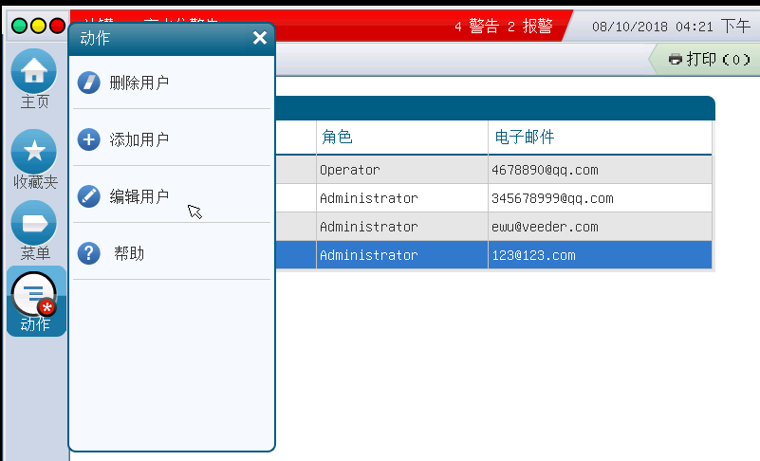Viewport: 760px width, 461px height.
Task: Click the question mark help icon
Action: coord(88,253)
